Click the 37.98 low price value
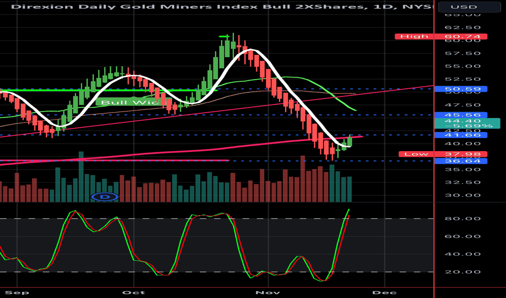The width and height of the screenshot is (506, 298). coord(462,154)
